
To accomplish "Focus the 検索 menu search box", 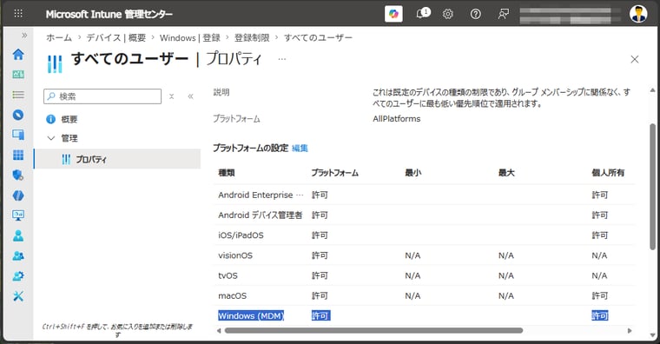I will pos(102,96).
